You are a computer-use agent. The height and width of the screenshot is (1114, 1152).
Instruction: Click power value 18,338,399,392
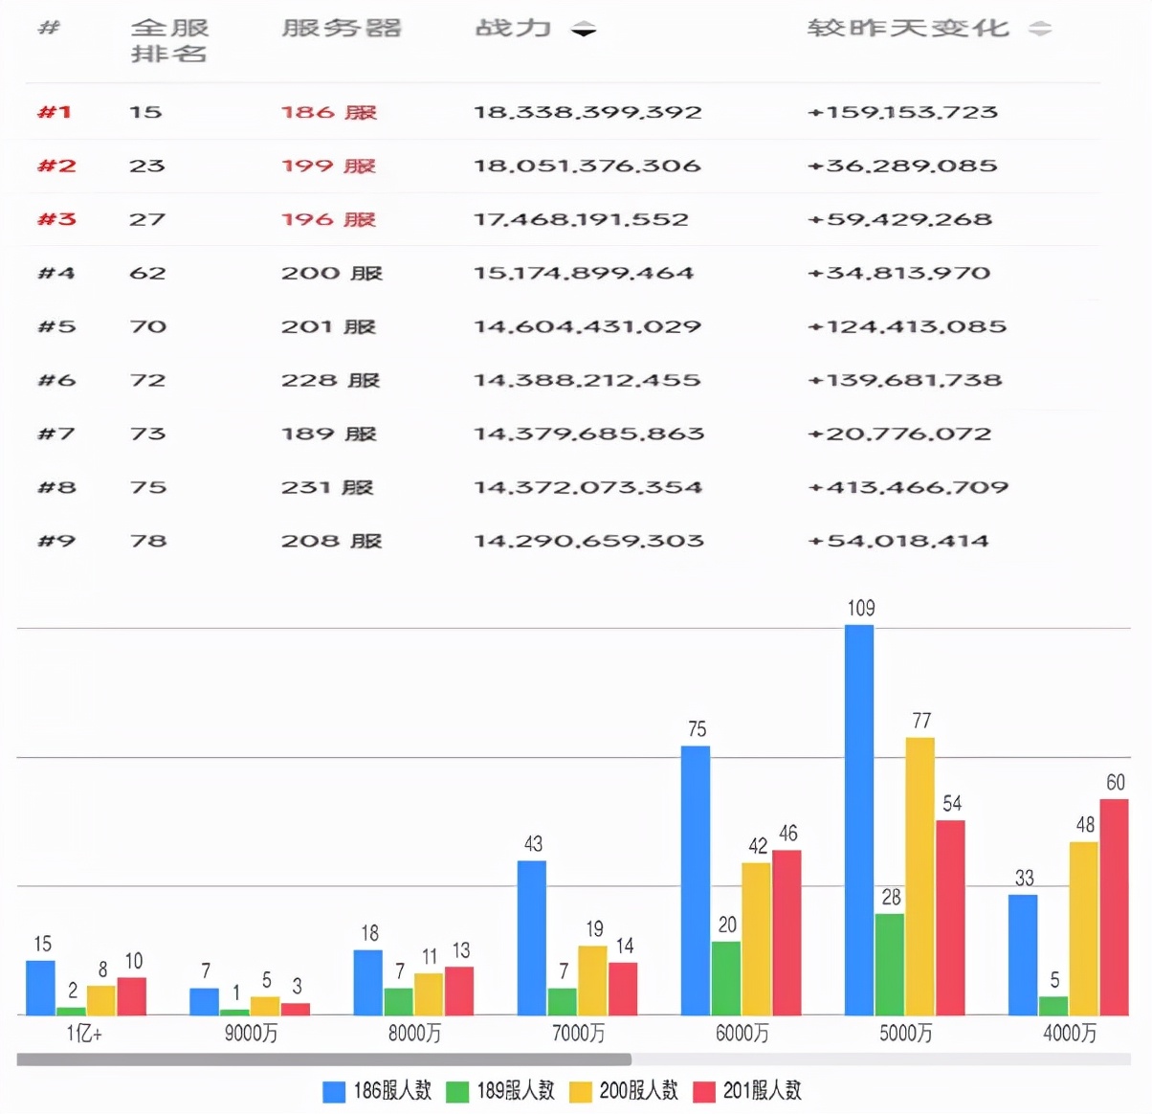click(587, 112)
